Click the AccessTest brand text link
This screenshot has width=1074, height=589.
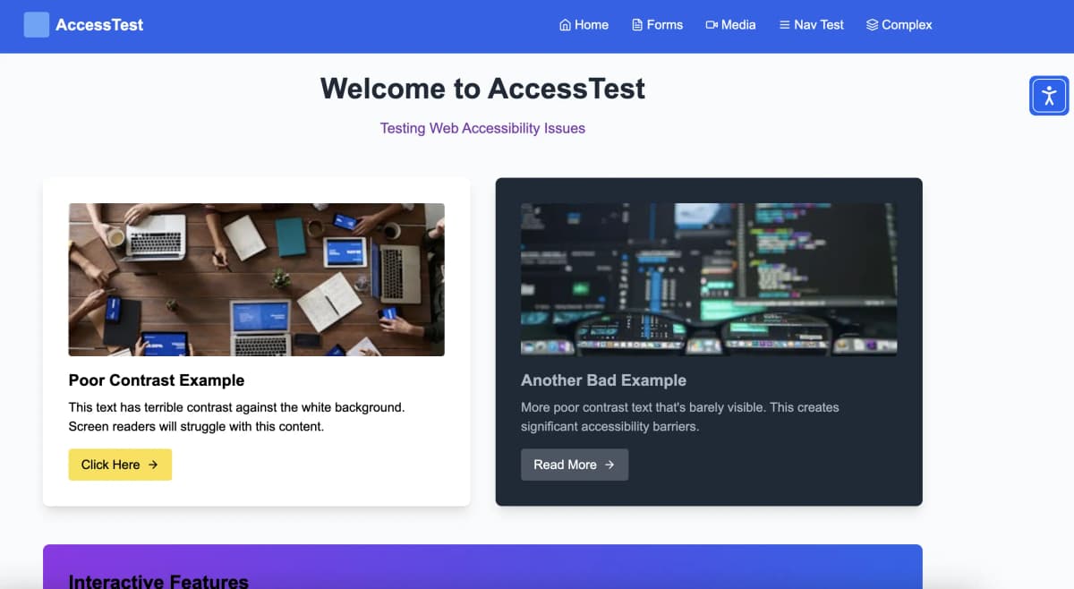click(x=98, y=24)
